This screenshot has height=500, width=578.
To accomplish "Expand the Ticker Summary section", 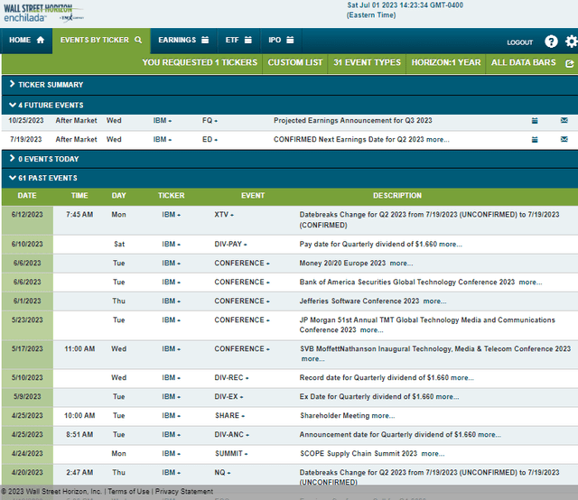I will click(x=290, y=85).
